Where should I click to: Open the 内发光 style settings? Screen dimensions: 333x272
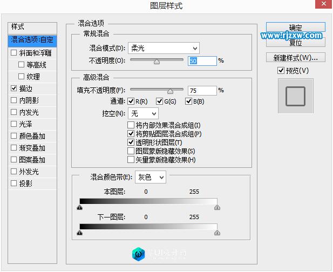29,112
